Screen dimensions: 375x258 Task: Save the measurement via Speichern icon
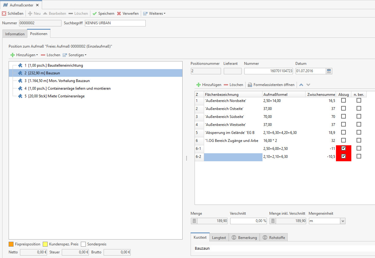95,13
